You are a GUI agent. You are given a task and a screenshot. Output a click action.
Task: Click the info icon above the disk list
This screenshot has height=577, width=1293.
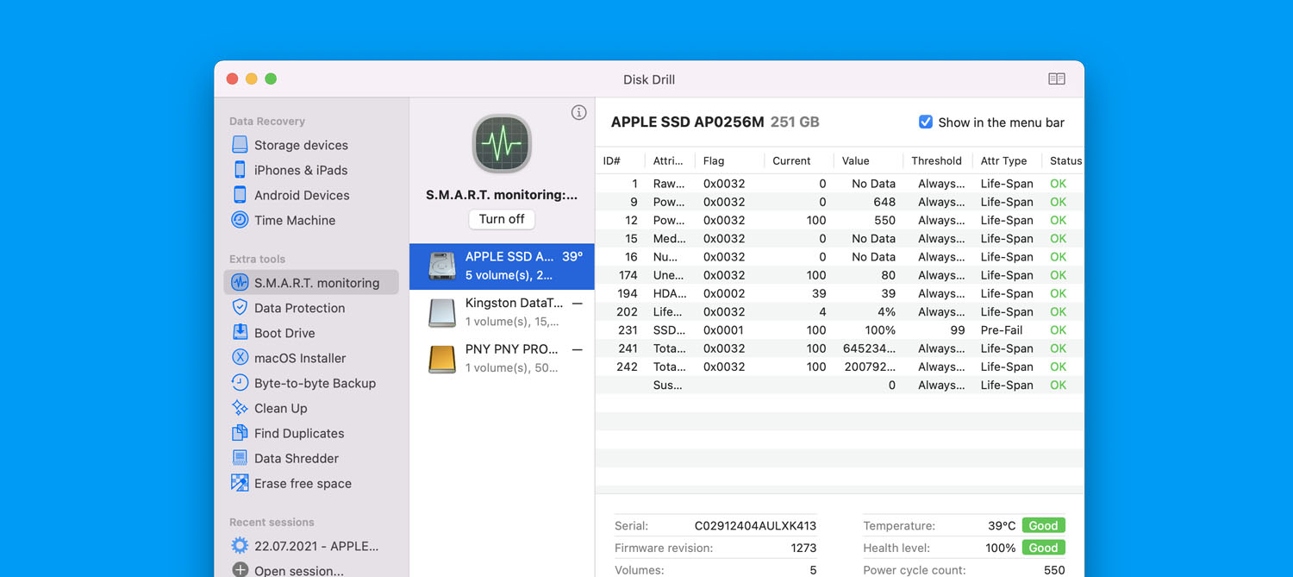click(x=579, y=112)
